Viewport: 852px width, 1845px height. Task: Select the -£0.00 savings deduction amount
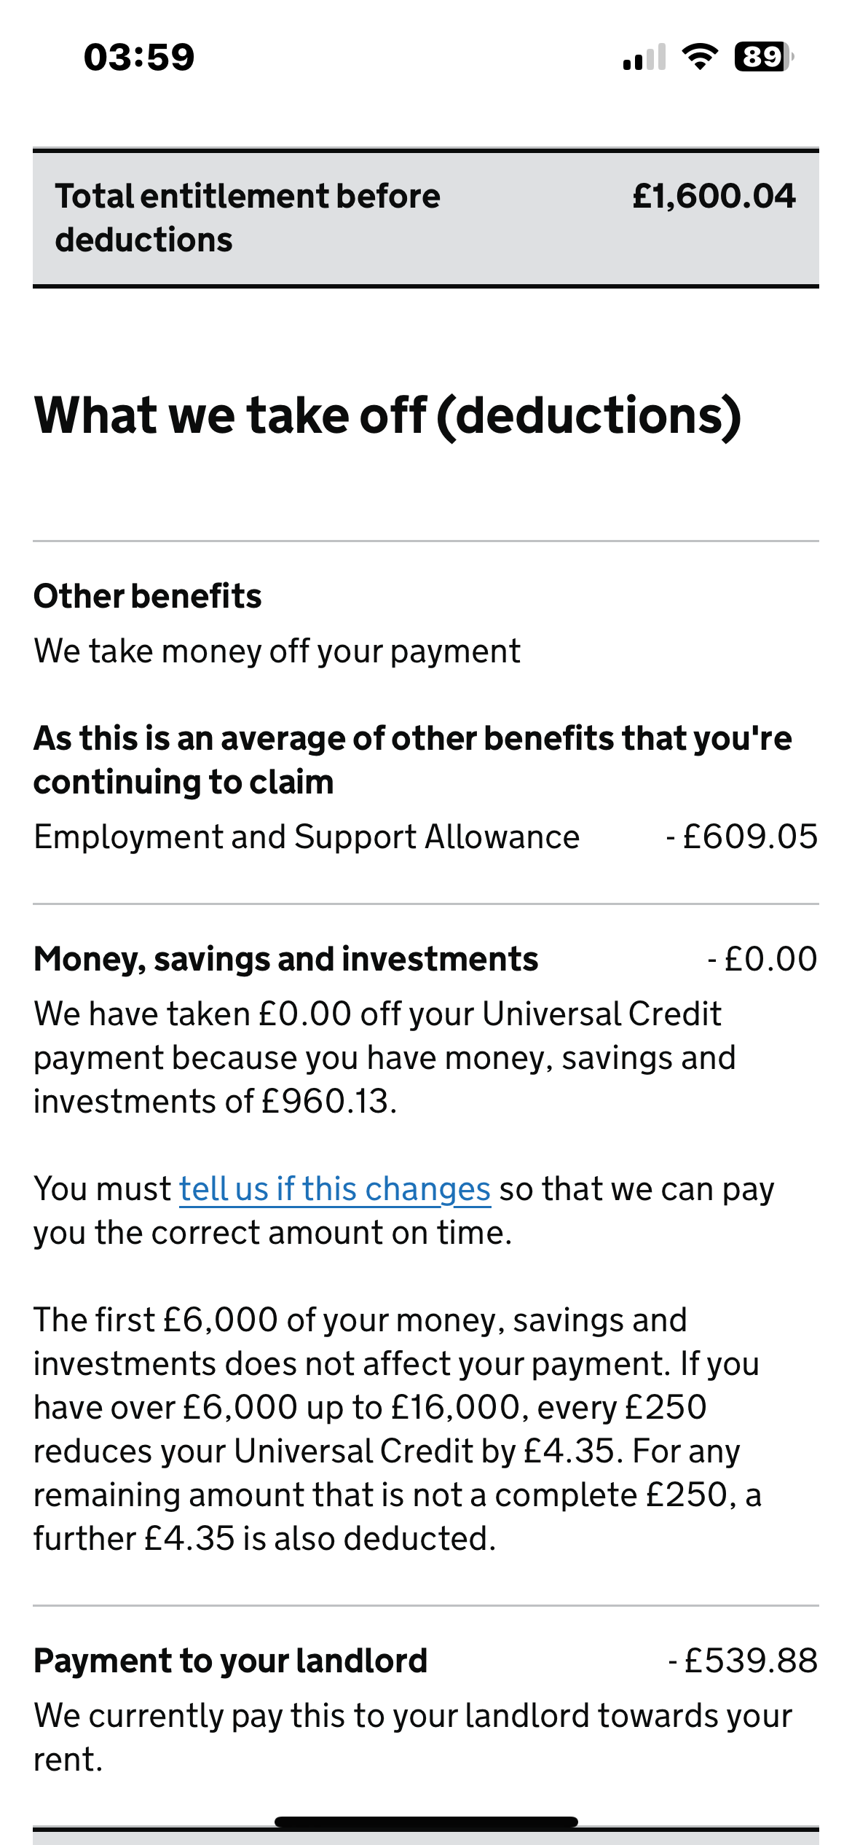click(x=762, y=959)
